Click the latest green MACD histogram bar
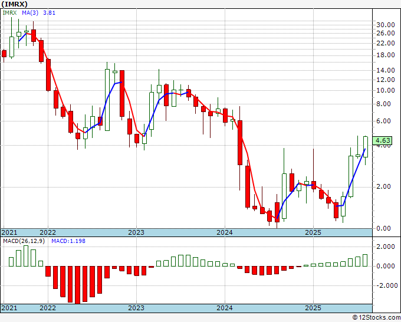Viewport: 401px width, 322px height. 365,260
